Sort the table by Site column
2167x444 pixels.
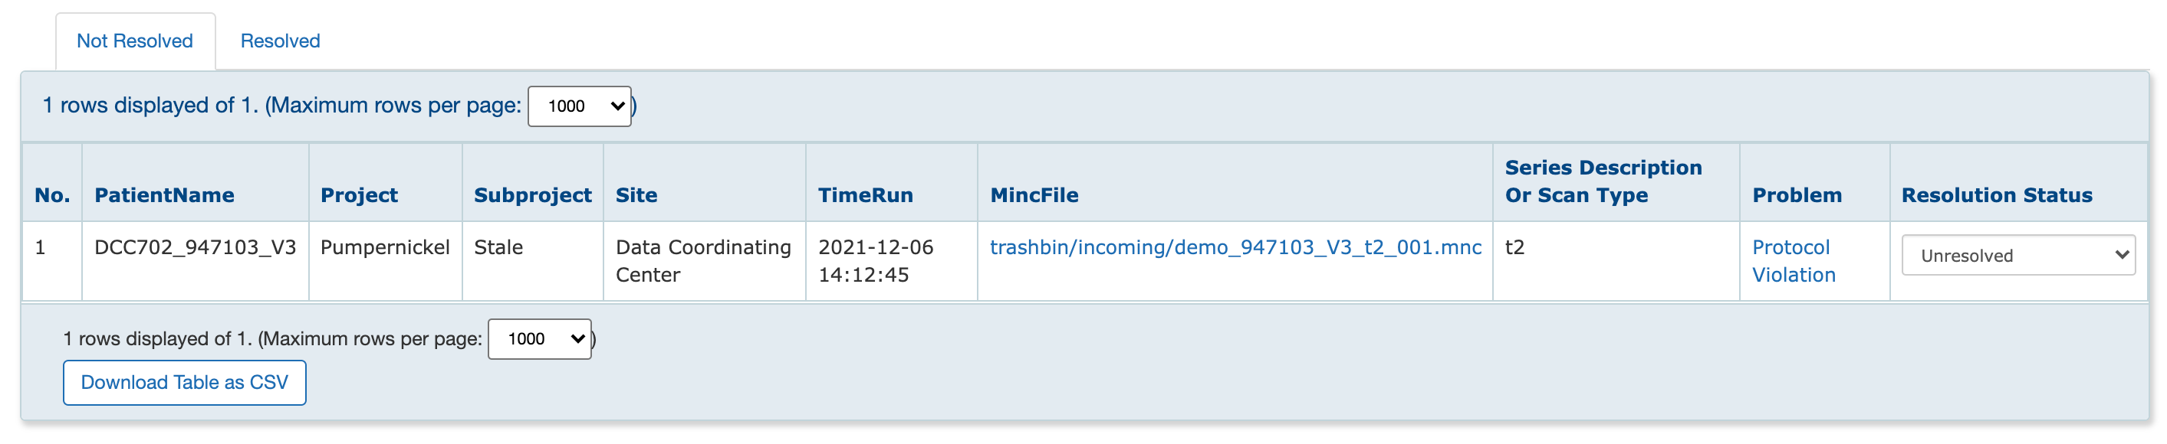click(x=636, y=194)
